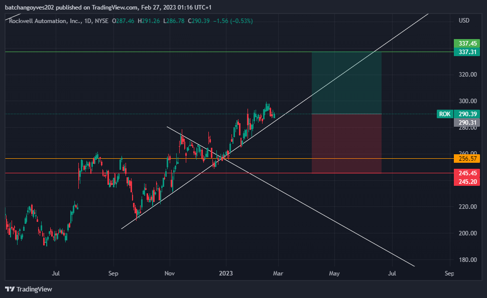487x298 pixels.
Task: Click the Jul 2022 label on time axis
Action: [56, 273]
